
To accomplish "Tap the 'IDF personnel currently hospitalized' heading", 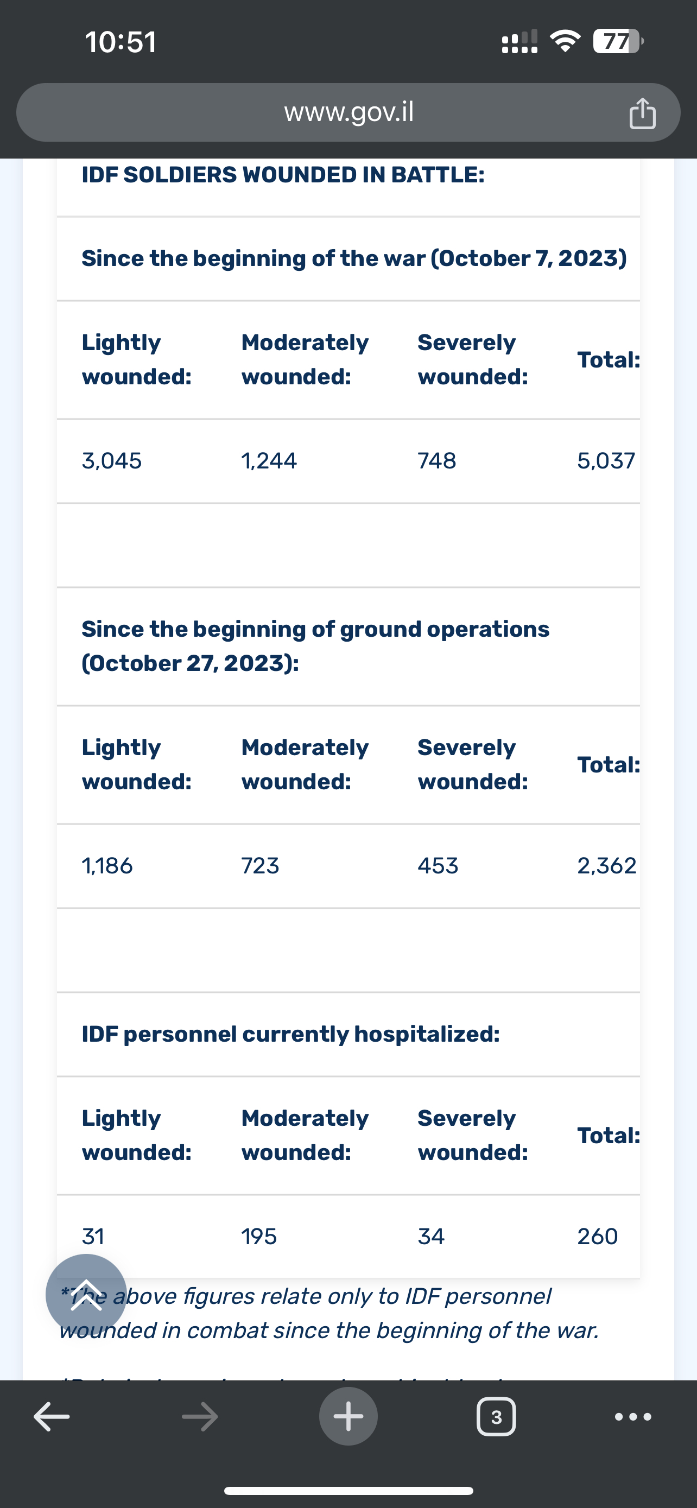I will (x=291, y=1035).
